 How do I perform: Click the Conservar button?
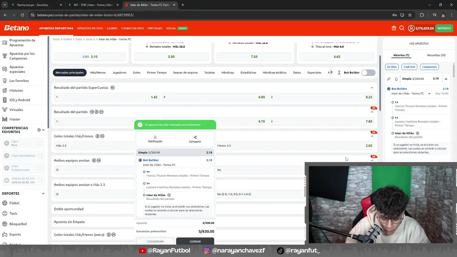coord(155,241)
